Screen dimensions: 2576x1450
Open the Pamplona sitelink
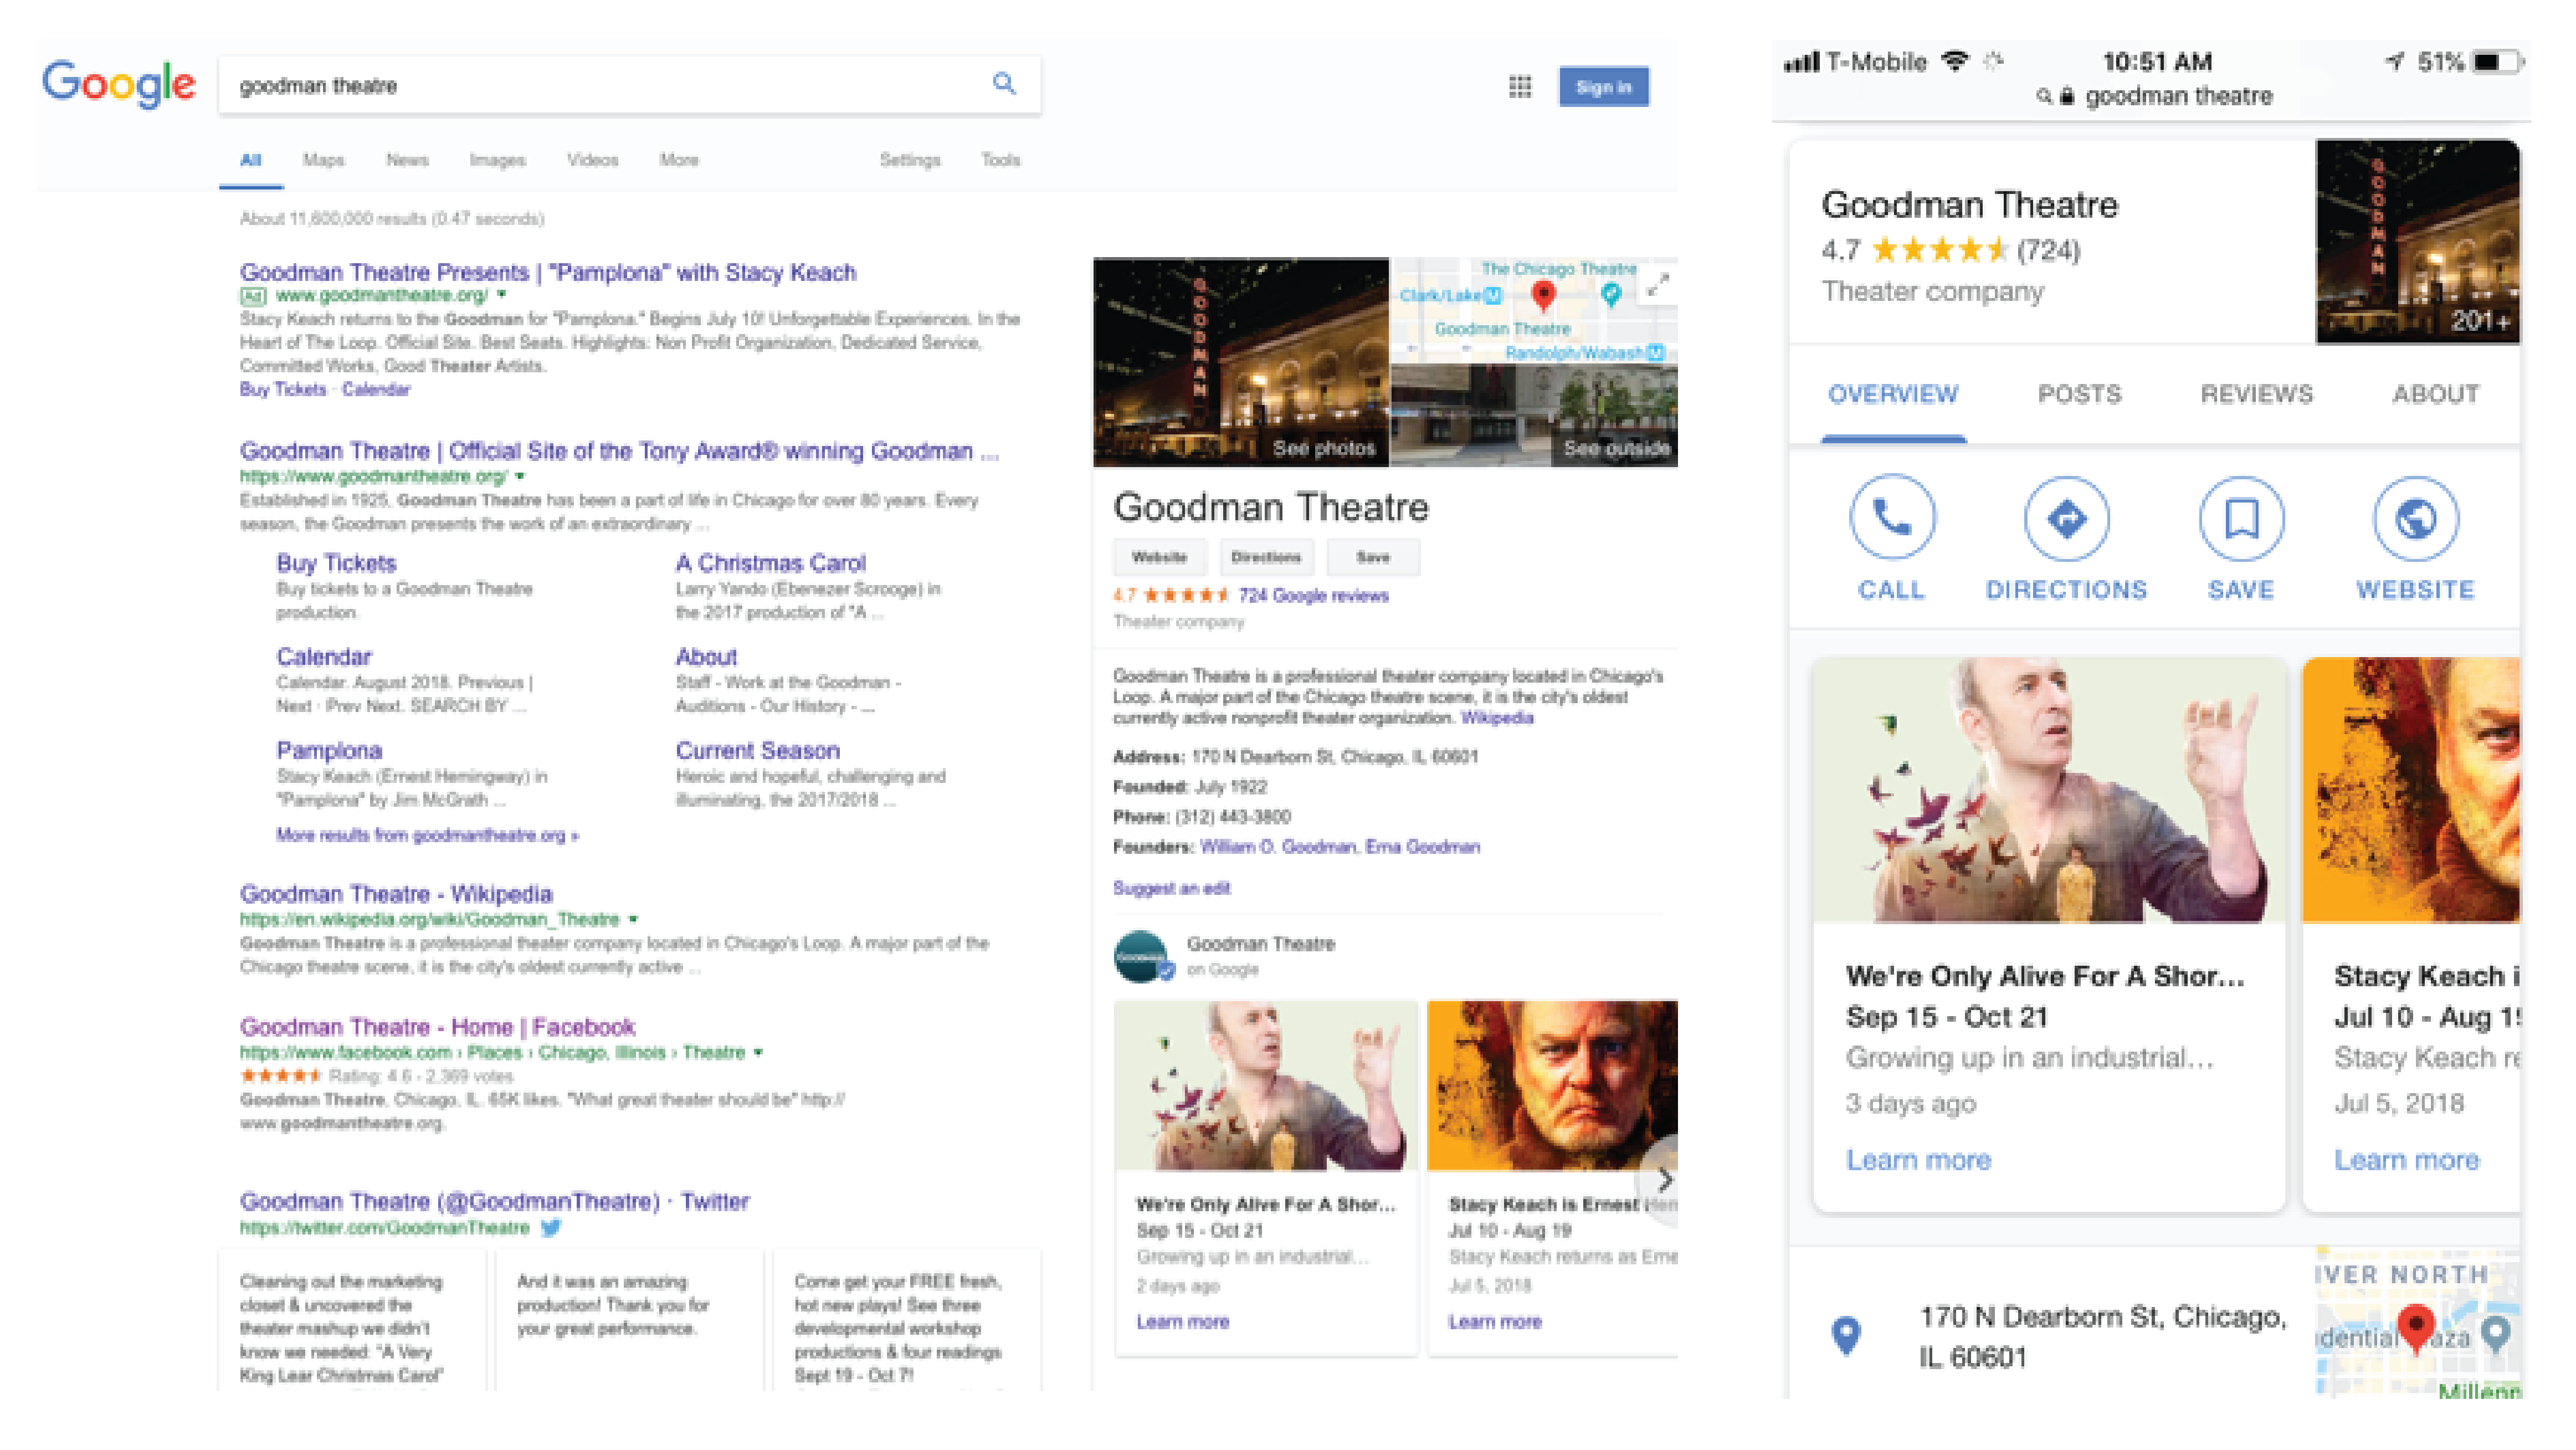coord(329,750)
